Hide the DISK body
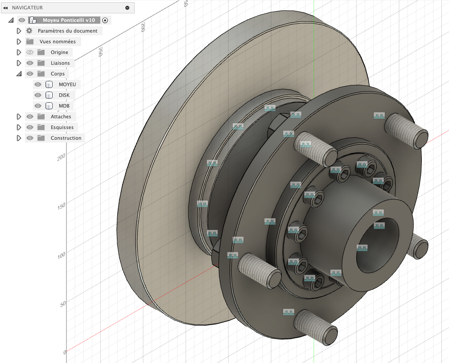This screenshot has width=449, height=363. [x=38, y=95]
